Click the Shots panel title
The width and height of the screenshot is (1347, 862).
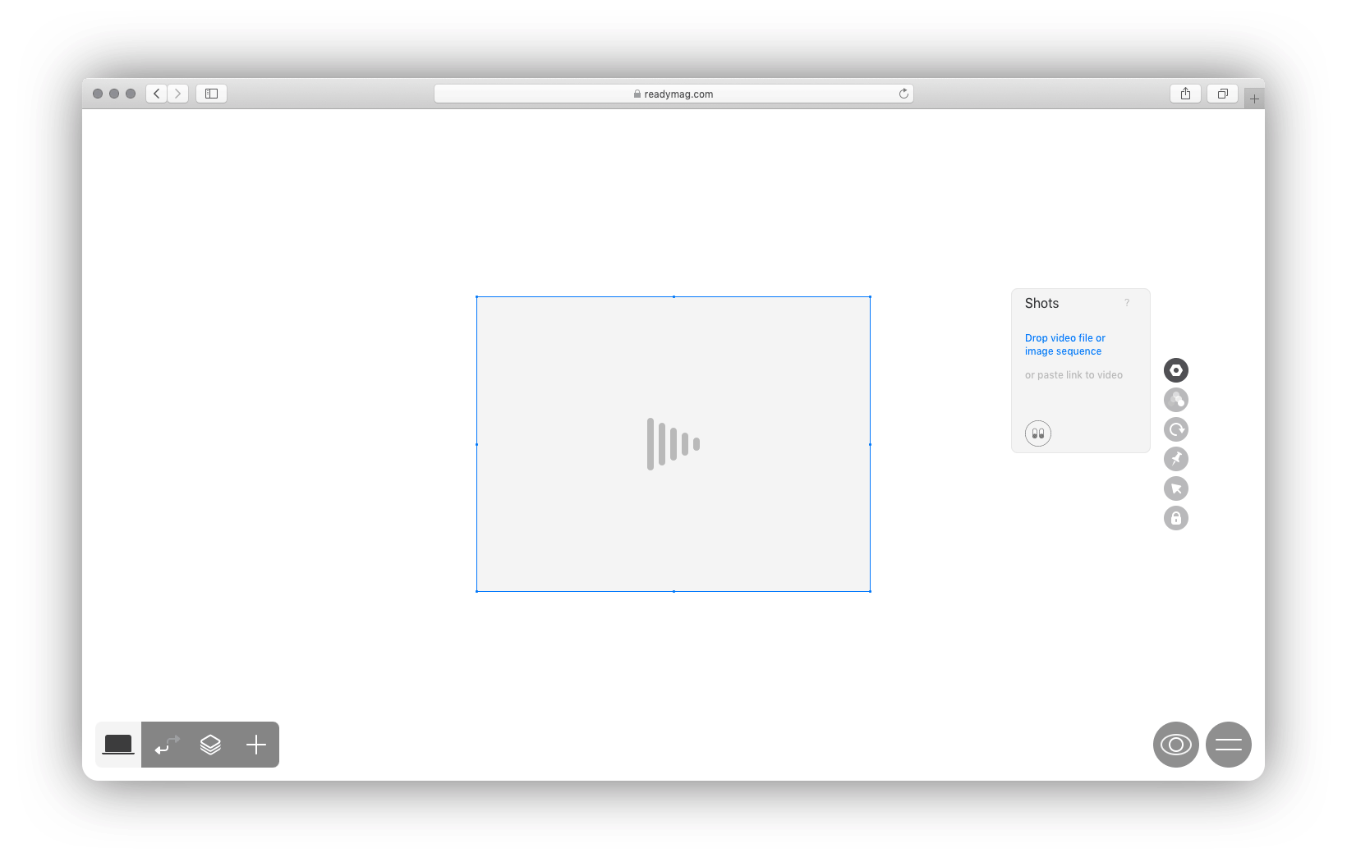(x=1041, y=303)
